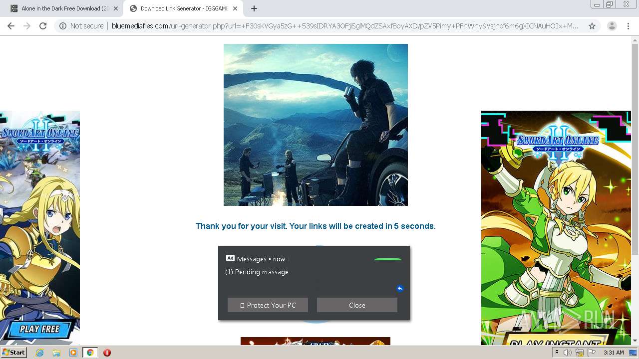Click the red Opera-style taskbar icon
This screenshot has height=359, width=639.
tap(107, 353)
